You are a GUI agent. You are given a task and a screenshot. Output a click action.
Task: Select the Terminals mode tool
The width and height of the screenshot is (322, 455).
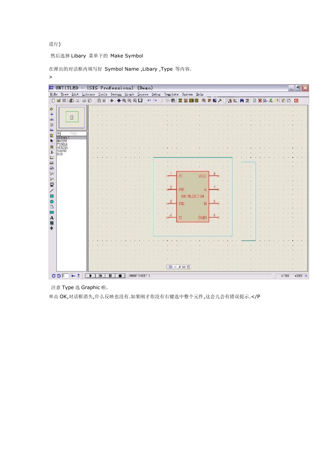52,147
